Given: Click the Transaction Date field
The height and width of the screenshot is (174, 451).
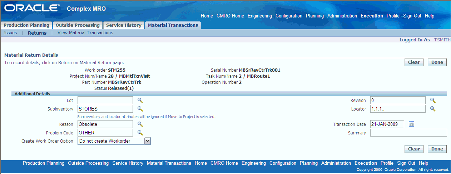Looking at the screenshot, I should tap(387, 124).
